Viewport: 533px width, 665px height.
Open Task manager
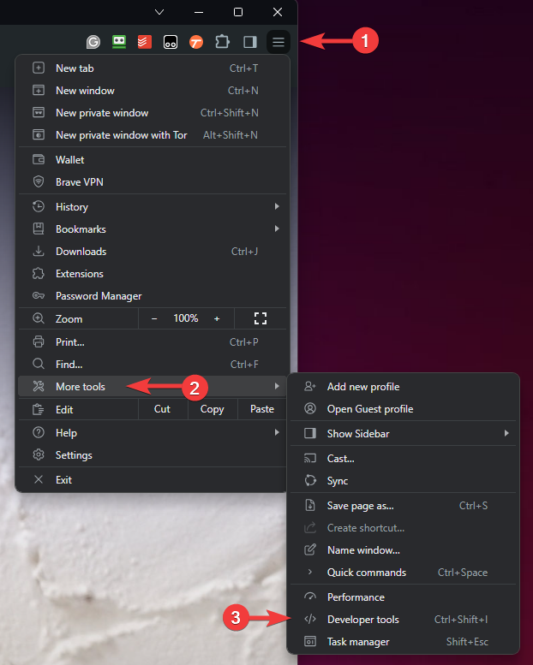[403, 642]
